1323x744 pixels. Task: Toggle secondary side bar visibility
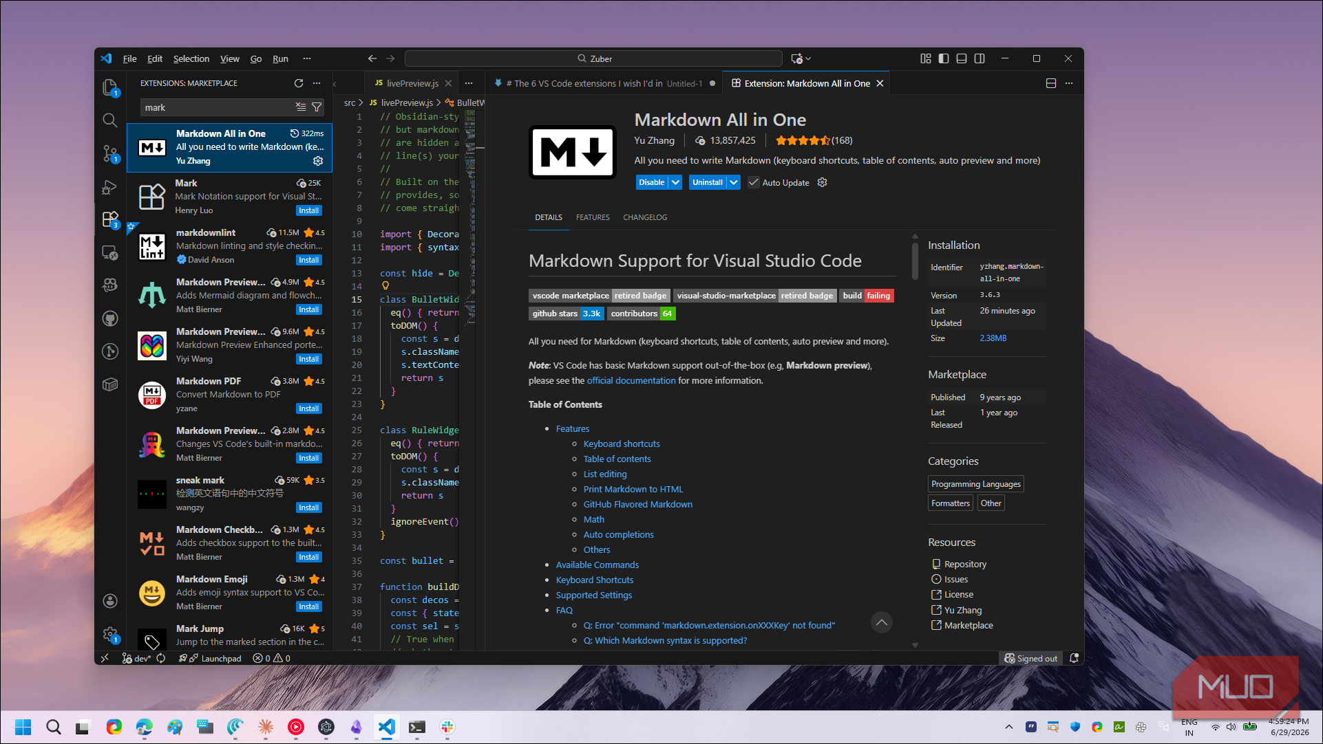[x=980, y=58]
